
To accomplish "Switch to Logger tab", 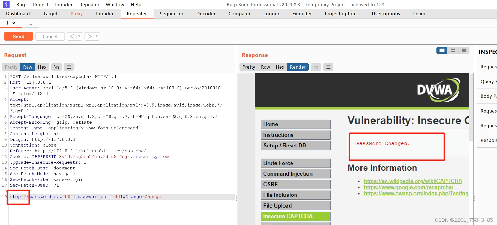I will pyautogui.click(x=271, y=14).
